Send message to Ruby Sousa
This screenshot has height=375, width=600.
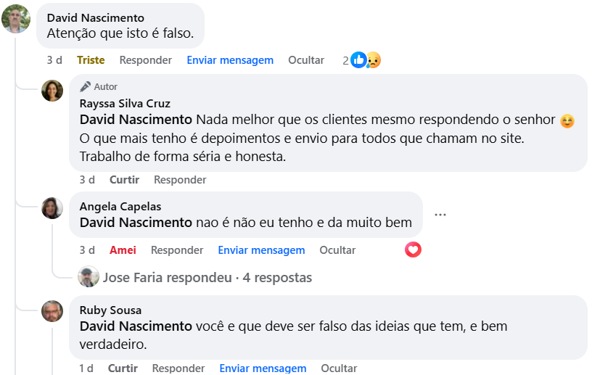[x=263, y=368]
